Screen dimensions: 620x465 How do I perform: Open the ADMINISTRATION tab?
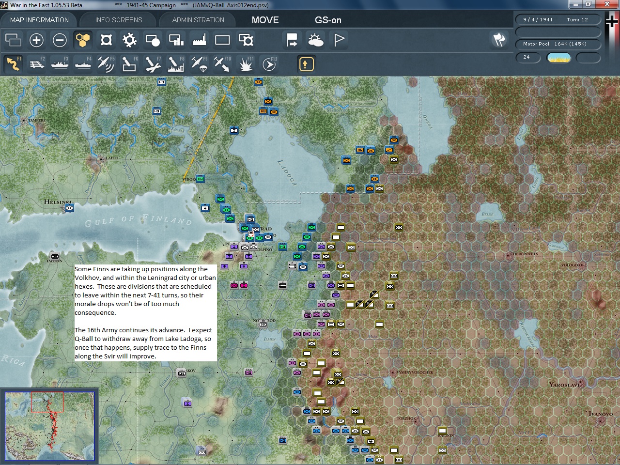[x=198, y=20]
